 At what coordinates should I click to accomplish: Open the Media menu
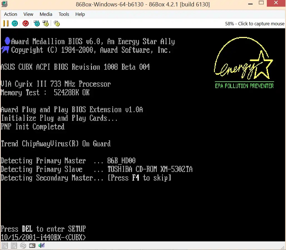click(x=46, y=14)
